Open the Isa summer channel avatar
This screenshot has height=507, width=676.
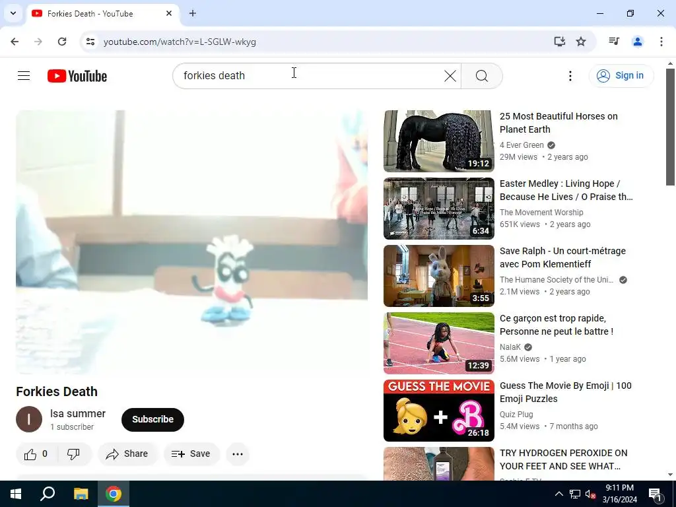pyautogui.click(x=29, y=419)
